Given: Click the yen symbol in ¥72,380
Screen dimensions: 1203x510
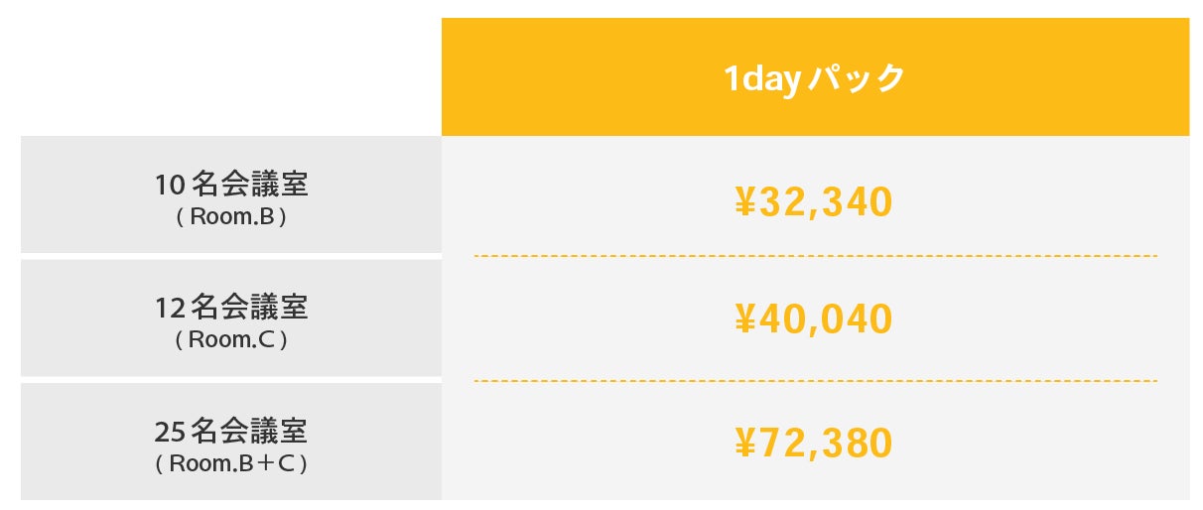Looking at the screenshot, I should pyautogui.click(x=745, y=444).
